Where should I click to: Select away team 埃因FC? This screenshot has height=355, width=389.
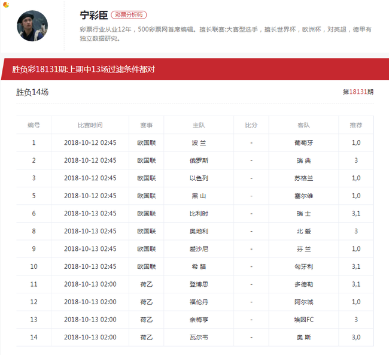[x=303, y=320]
